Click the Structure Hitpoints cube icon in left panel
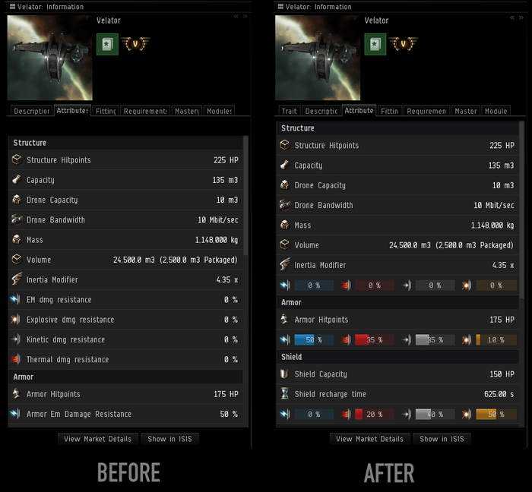532x492 pixels. (x=17, y=159)
